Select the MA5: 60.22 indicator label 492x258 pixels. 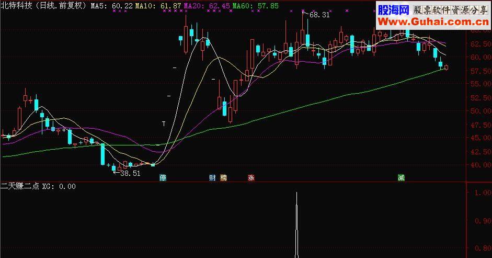112,6
